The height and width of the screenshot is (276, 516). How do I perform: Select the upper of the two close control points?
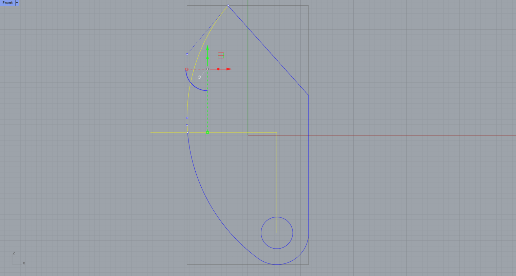187,118
